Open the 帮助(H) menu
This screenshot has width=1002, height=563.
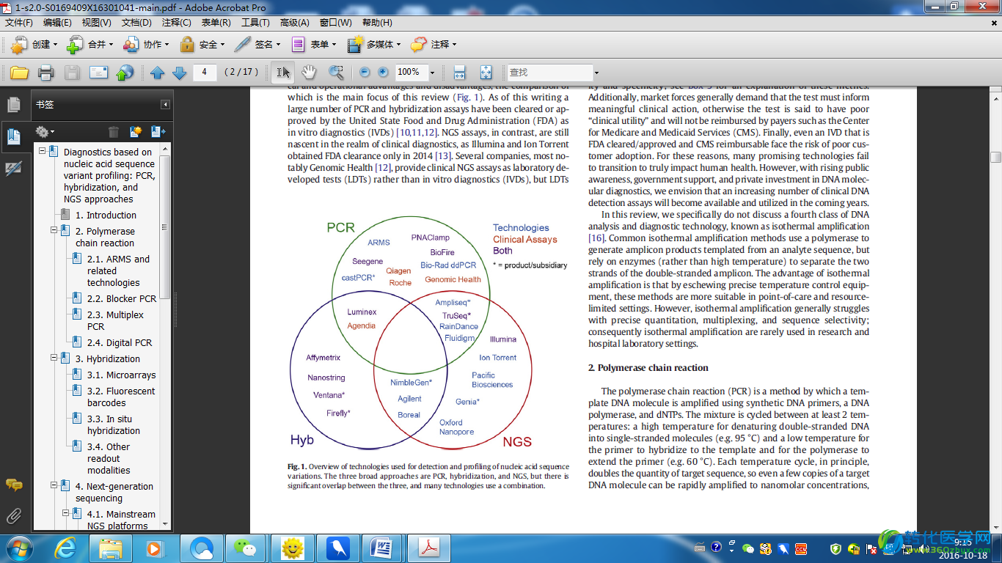pos(377,23)
